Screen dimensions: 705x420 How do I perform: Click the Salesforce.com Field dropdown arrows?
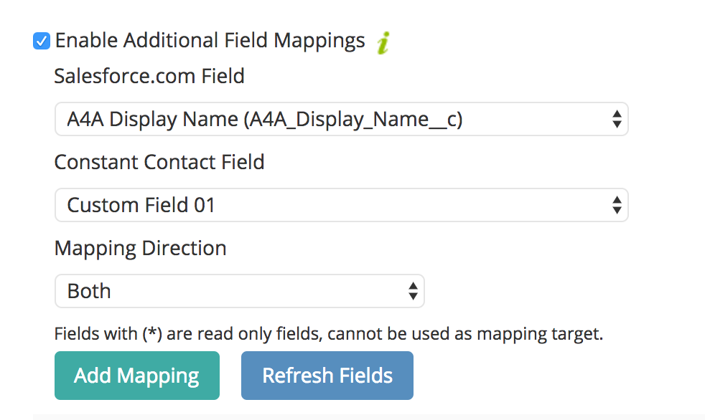(617, 120)
